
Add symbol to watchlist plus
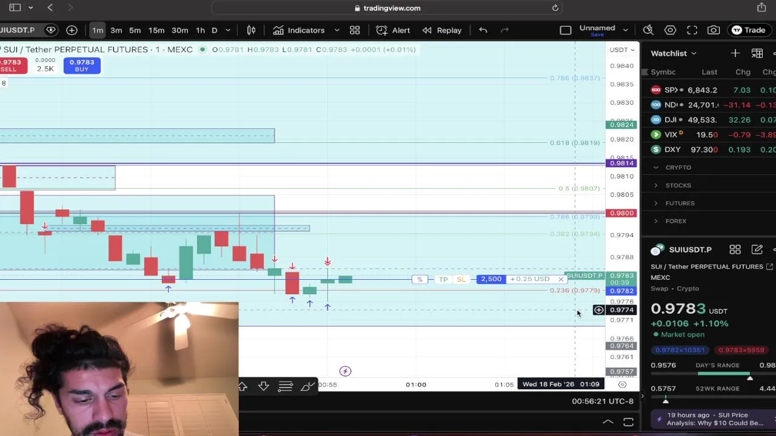[735, 53]
